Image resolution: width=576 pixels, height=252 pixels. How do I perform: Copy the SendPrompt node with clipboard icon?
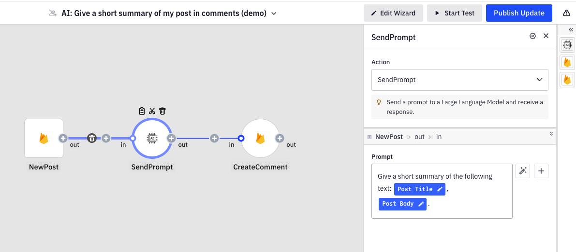coord(142,111)
